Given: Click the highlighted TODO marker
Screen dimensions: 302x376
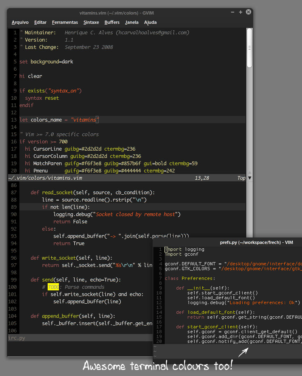Looking at the screenshot, I should pyautogui.click(x=53, y=287).
